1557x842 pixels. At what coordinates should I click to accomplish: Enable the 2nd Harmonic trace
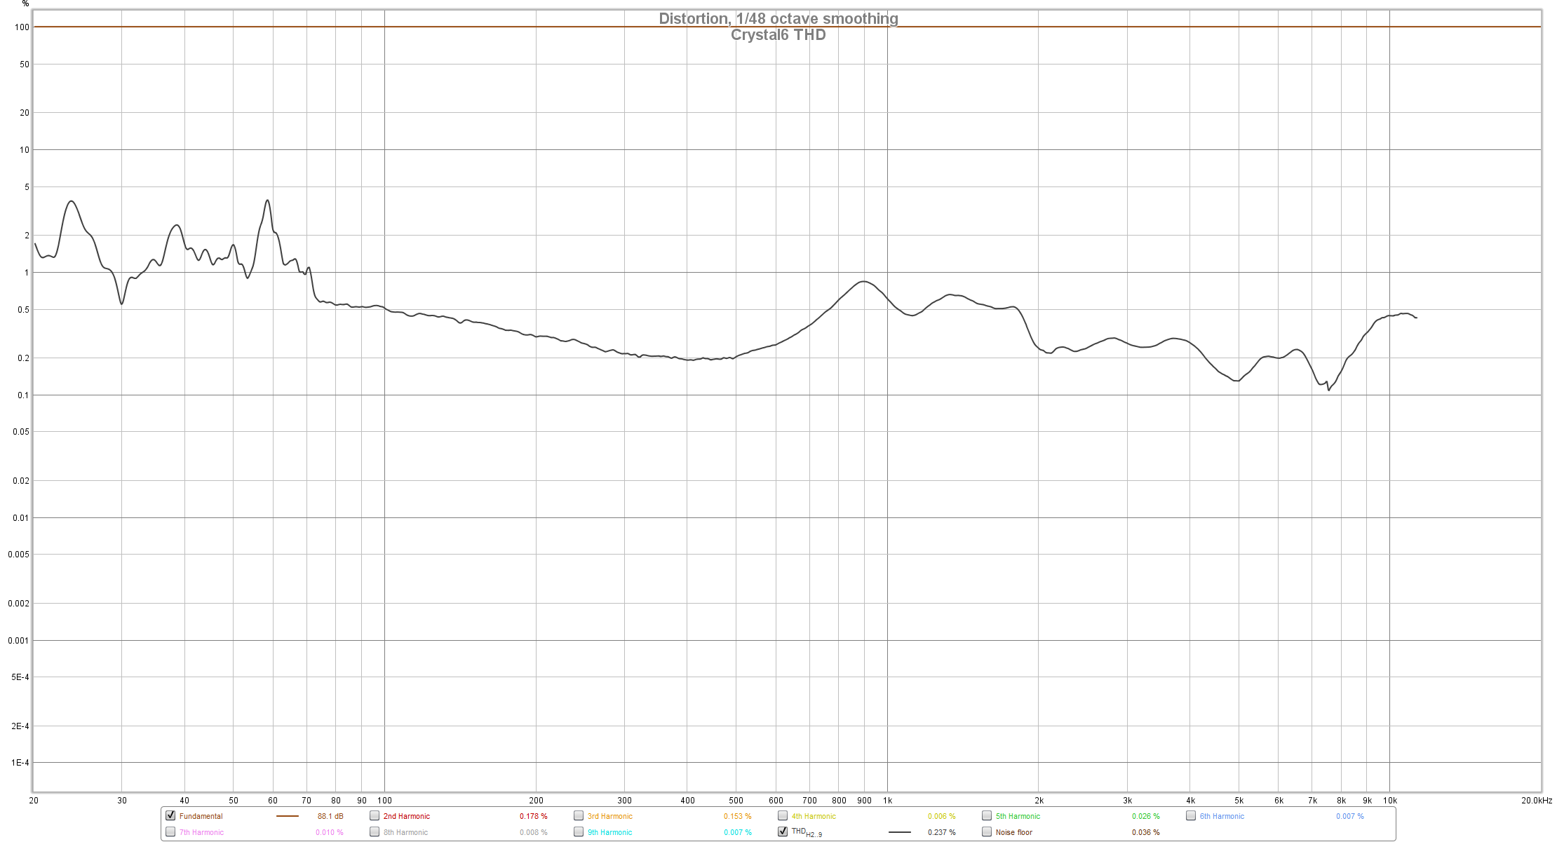point(375,815)
